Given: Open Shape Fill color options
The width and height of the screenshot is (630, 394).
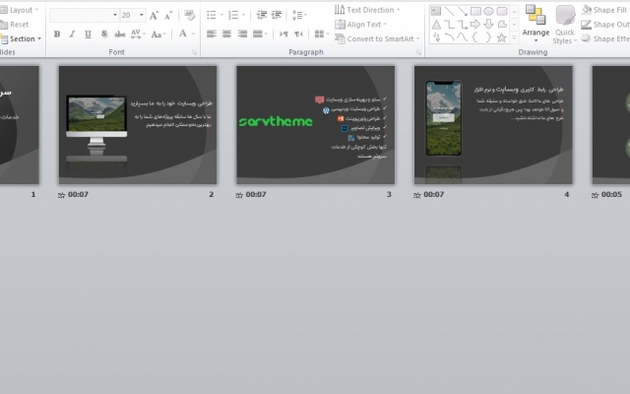Looking at the screenshot, I should point(608,10).
